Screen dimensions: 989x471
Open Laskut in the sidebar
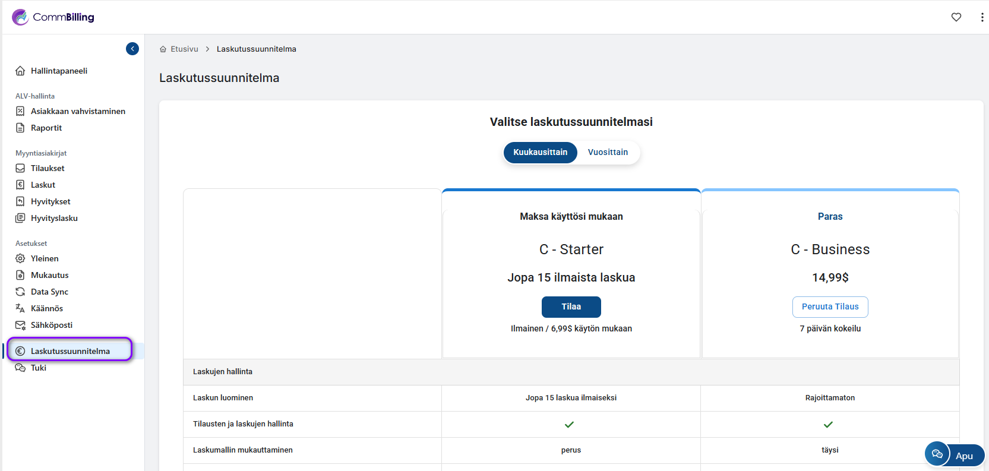(x=43, y=185)
